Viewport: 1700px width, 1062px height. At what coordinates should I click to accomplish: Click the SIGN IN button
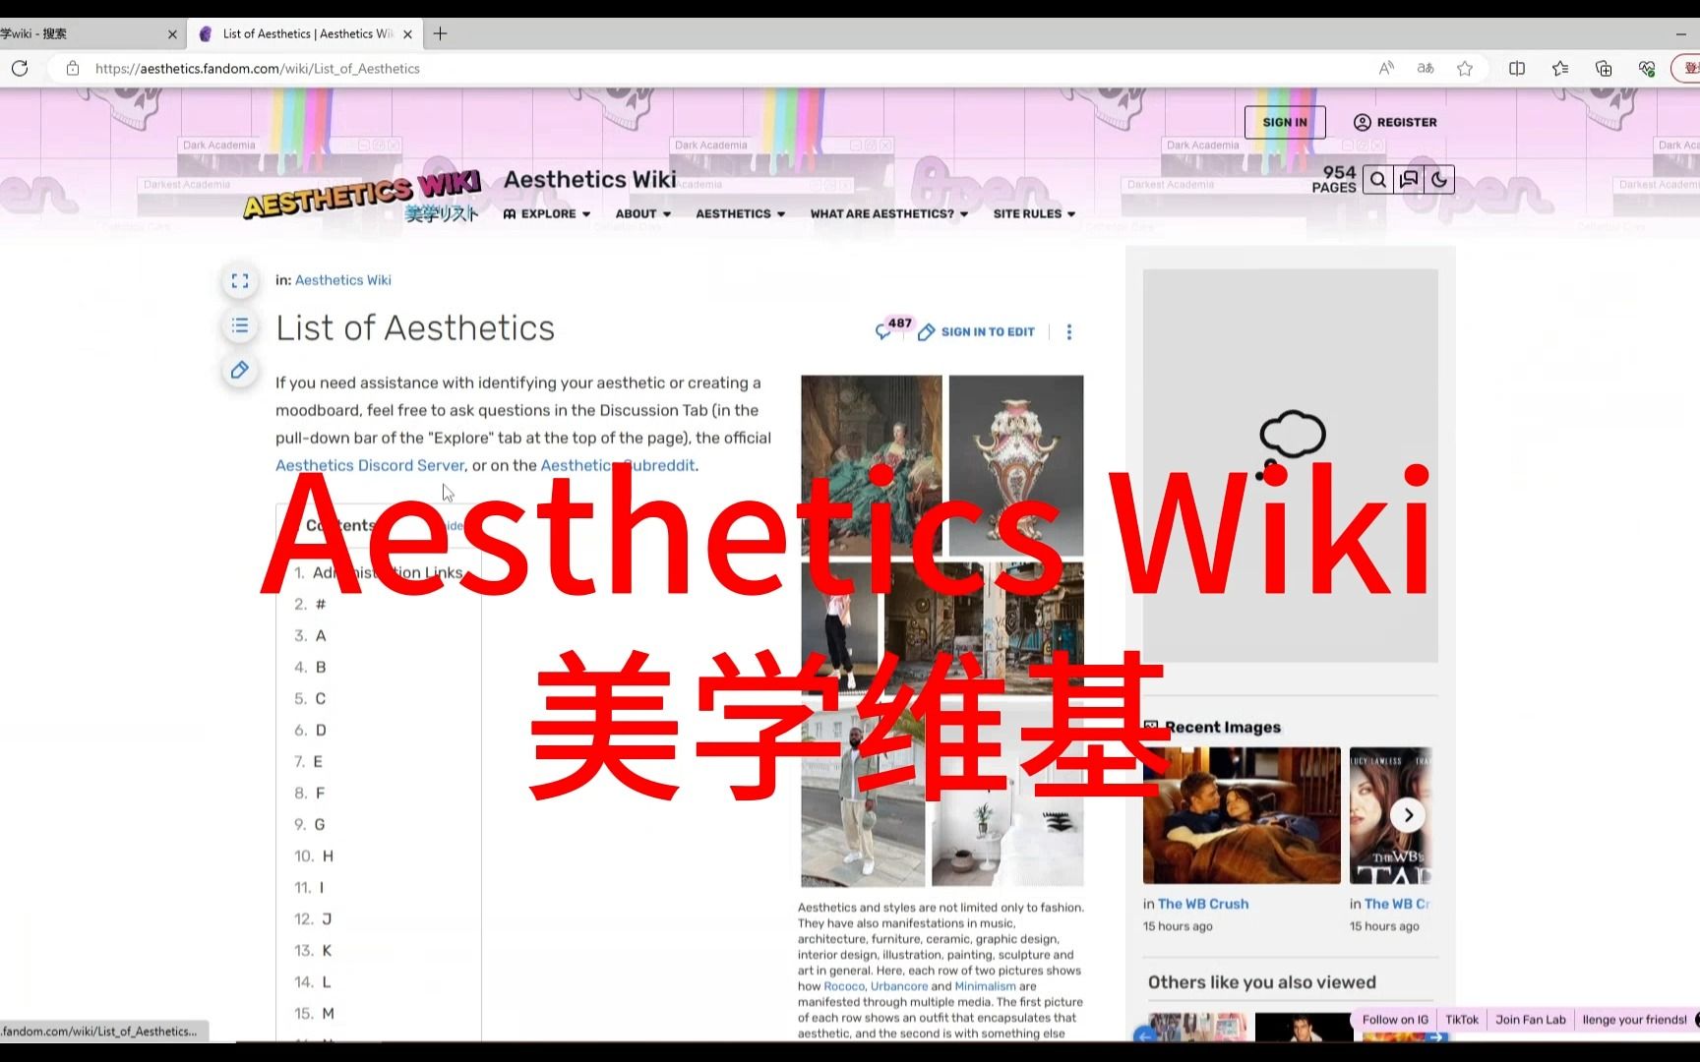pyautogui.click(x=1285, y=122)
